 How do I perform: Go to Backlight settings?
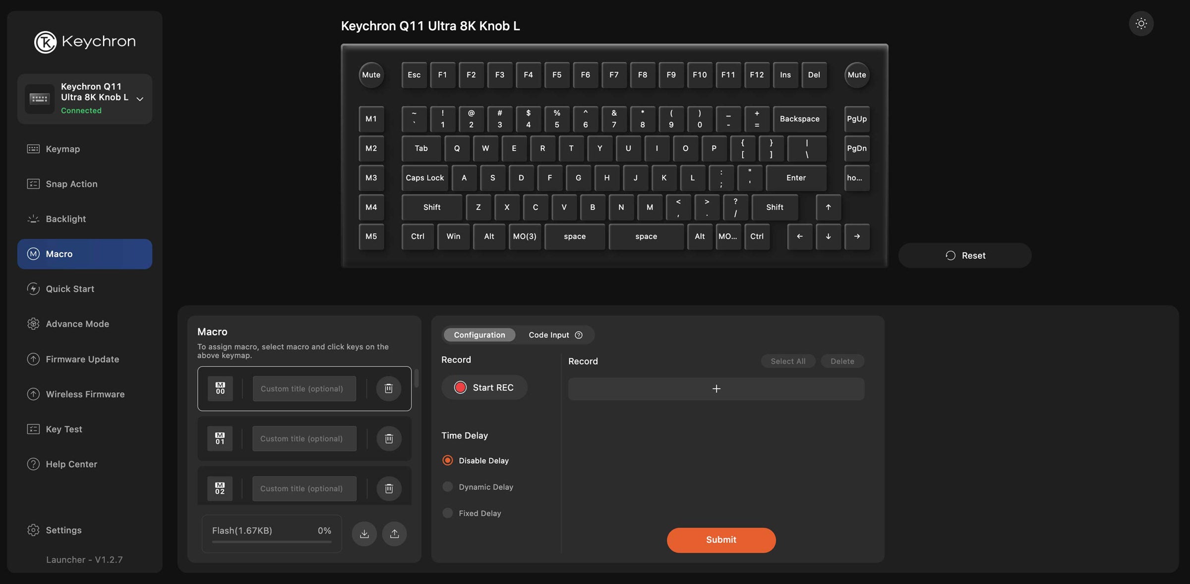(84, 219)
